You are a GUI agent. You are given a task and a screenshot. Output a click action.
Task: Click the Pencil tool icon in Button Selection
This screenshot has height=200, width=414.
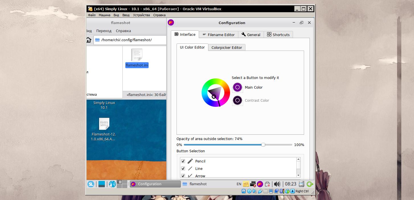tap(190, 161)
